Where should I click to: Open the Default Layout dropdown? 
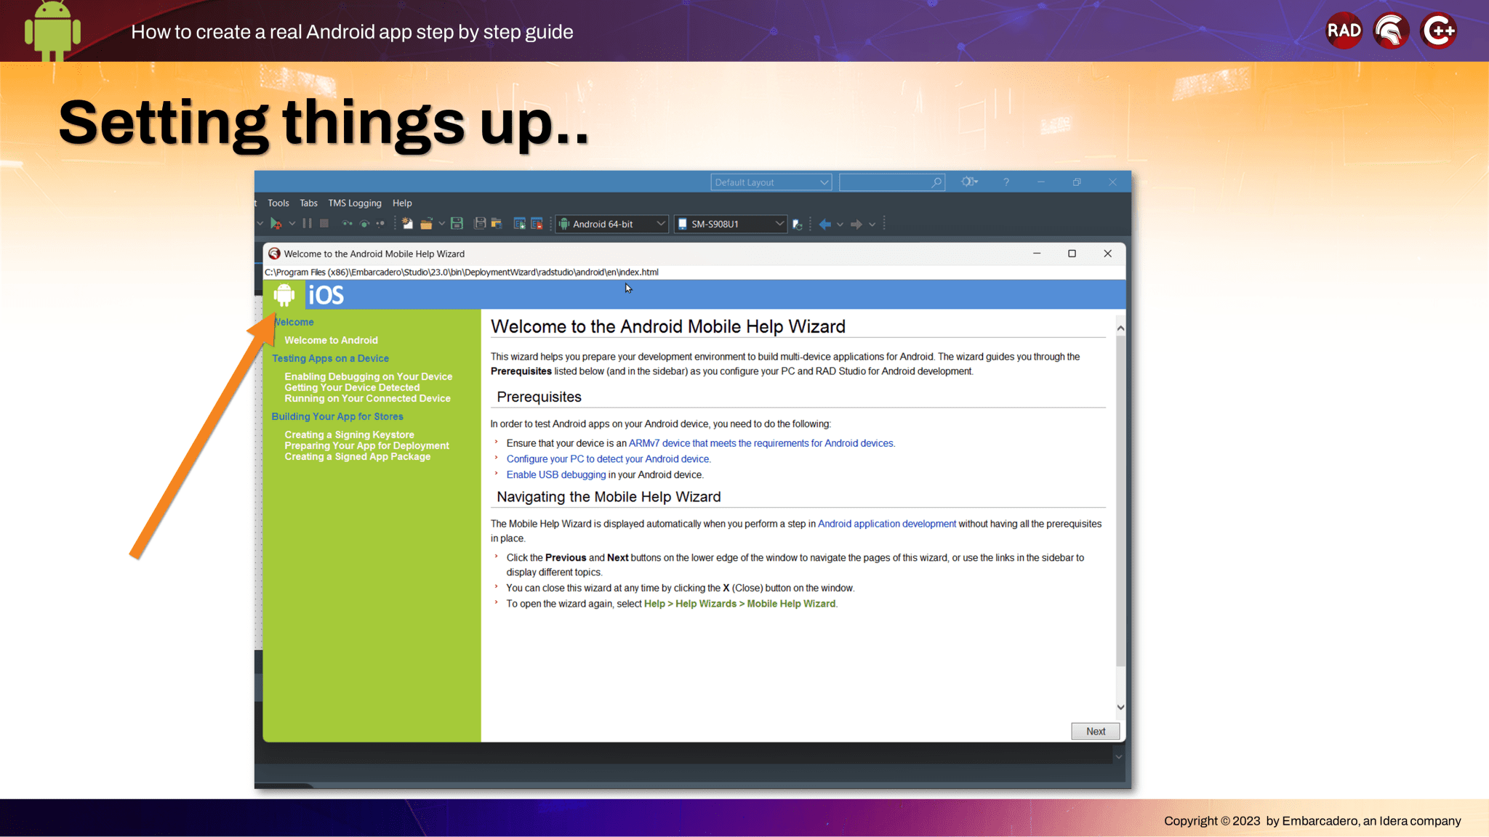pos(771,182)
